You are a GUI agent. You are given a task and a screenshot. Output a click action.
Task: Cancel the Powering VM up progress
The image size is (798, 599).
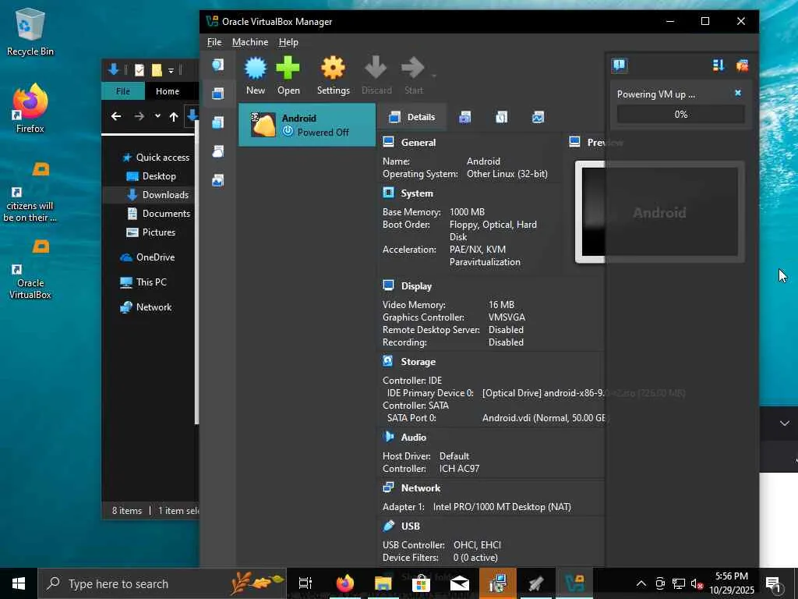tap(738, 94)
